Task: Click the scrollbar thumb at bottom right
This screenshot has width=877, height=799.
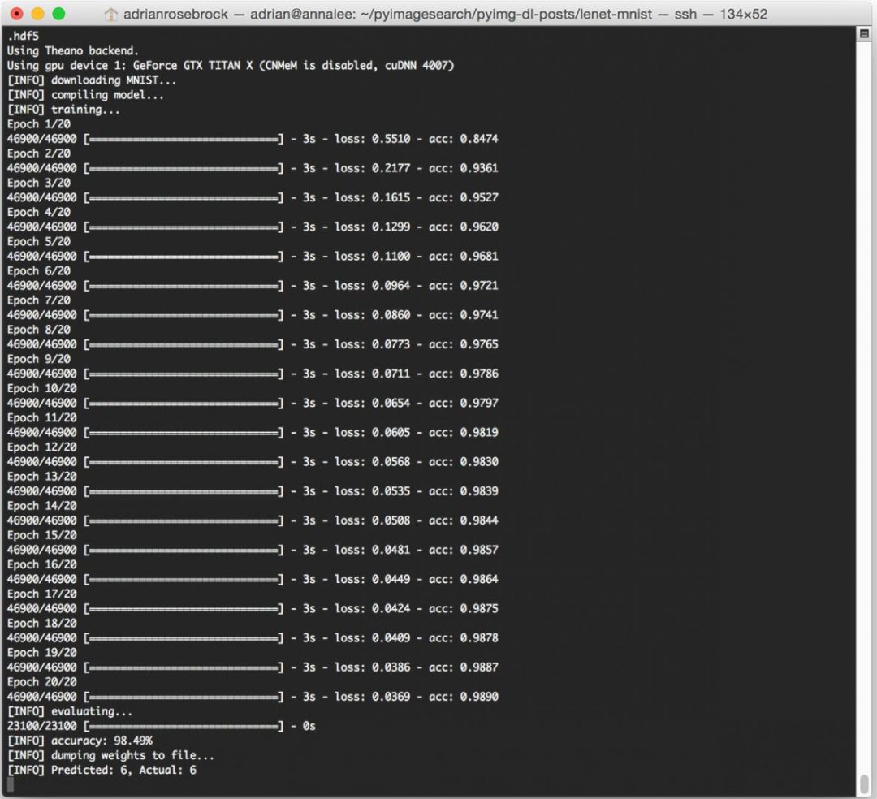Action: (x=864, y=783)
